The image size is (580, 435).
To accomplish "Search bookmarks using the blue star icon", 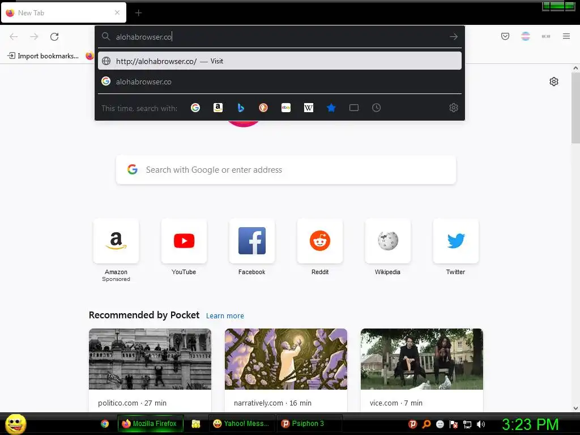I will point(331,108).
